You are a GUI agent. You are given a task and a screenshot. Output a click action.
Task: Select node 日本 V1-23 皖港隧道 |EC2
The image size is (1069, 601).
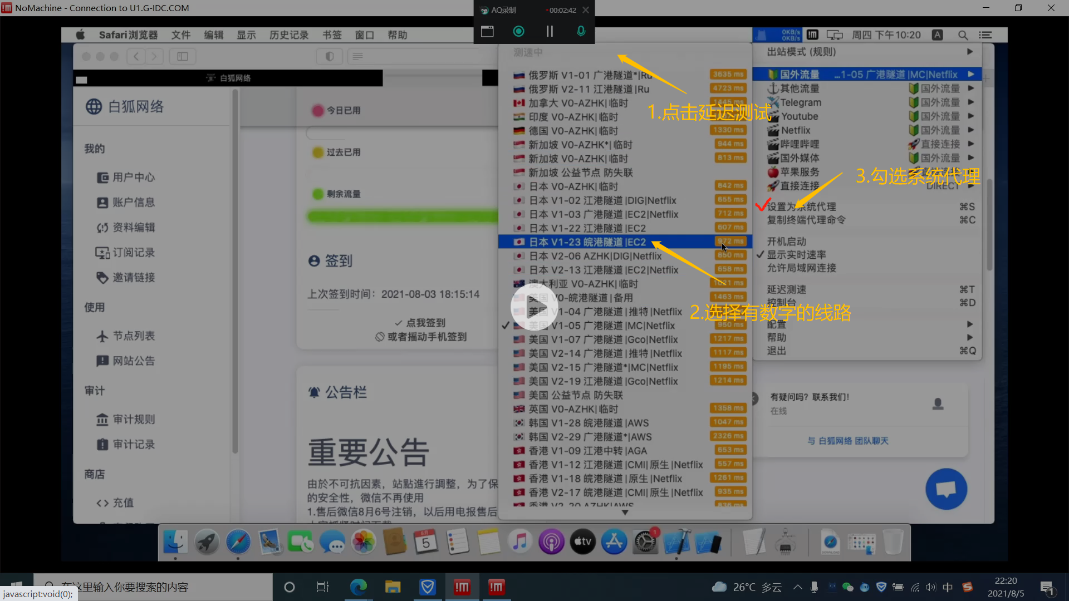tap(625, 242)
